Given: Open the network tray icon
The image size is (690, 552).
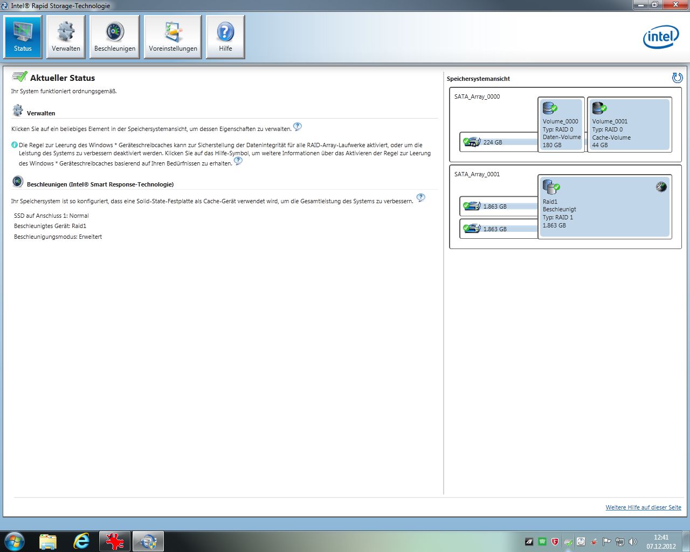Looking at the screenshot, I should tap(620, 542).
